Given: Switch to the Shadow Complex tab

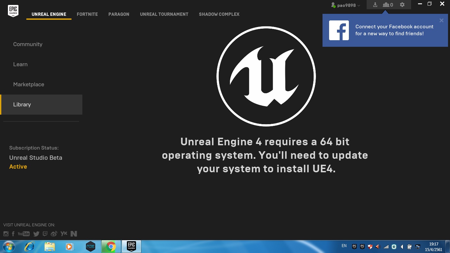Looking at the screenshot, I should [219, 14].
